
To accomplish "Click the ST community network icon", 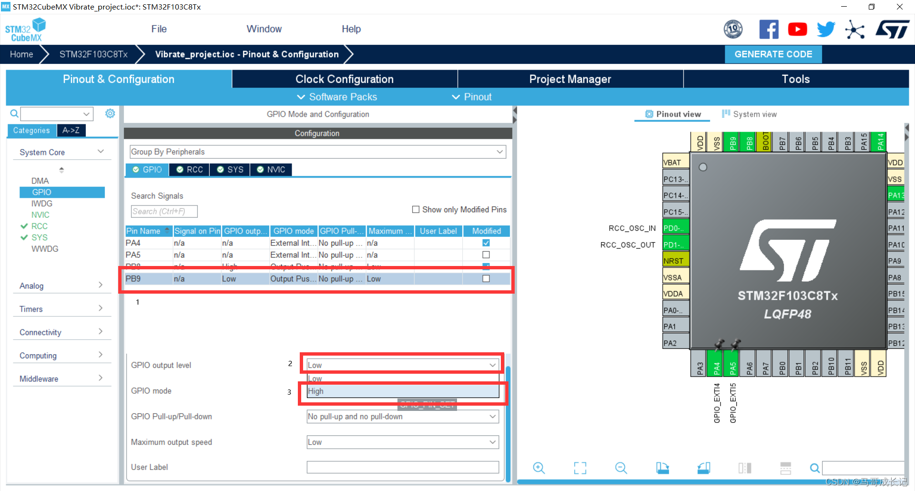I will [x=854, y=30].
